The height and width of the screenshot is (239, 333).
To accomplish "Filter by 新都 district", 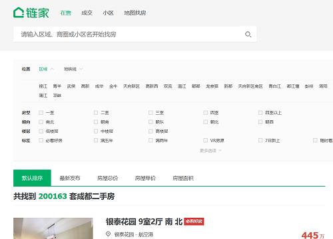I will [228, 86].
